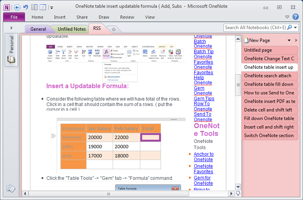303x200 pixels.
Task: Open Delete cell and shift left page
Action: [269, 110]
